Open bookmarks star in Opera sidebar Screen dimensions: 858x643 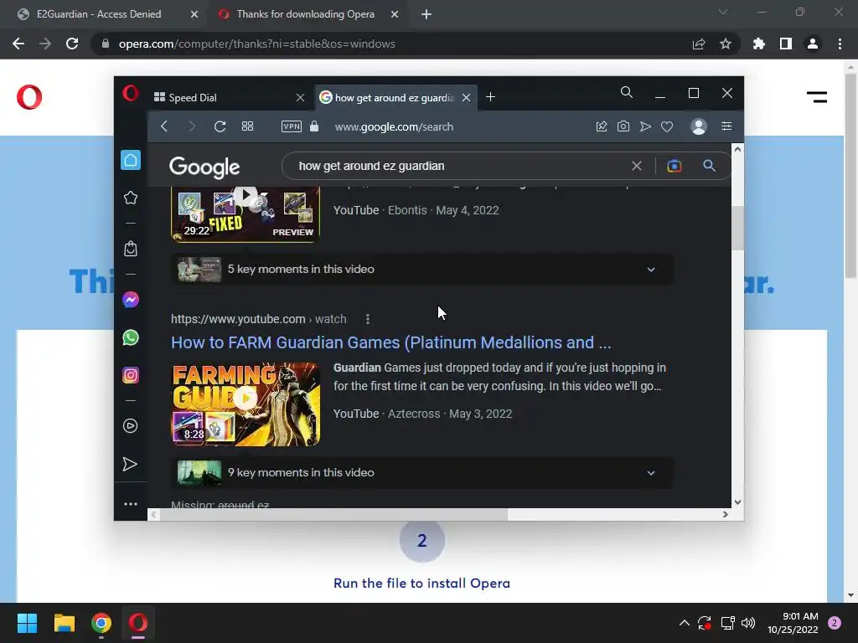tap(130, 198)
